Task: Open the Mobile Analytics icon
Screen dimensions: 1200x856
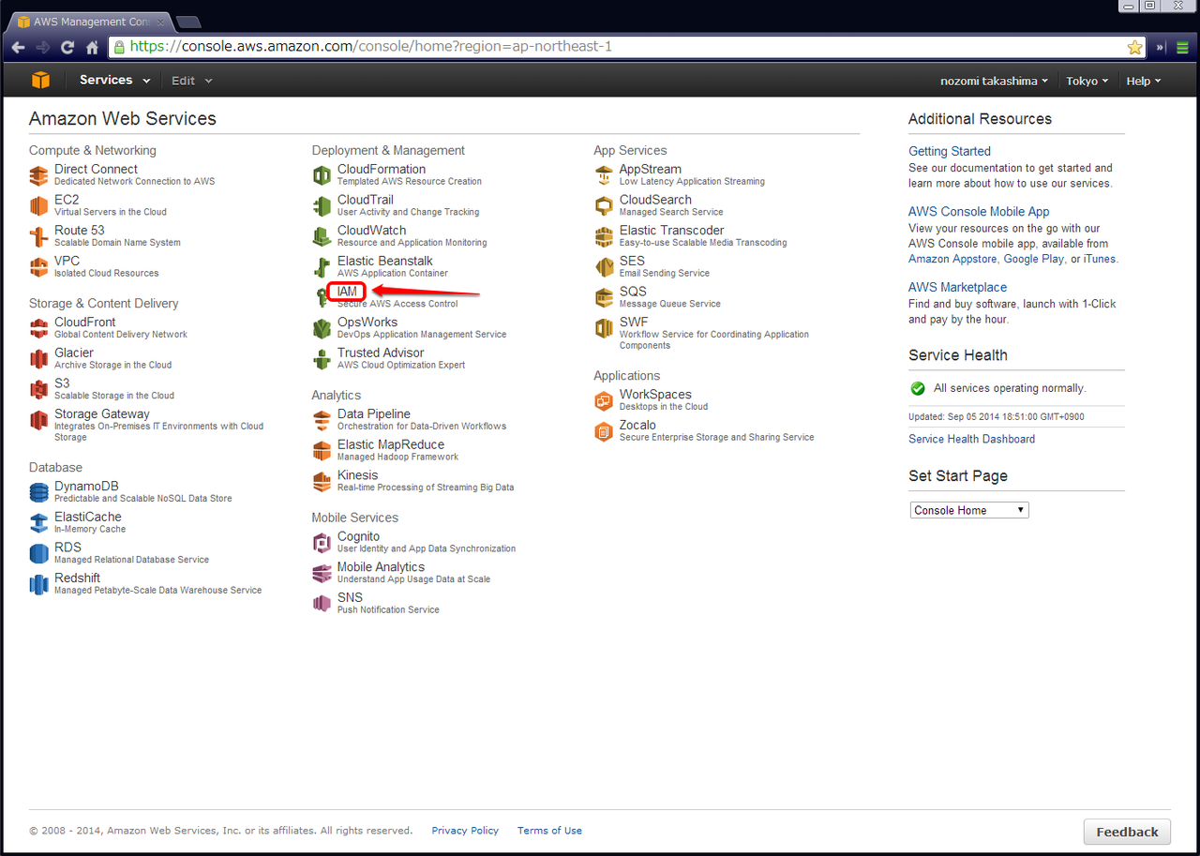Action: coord(322,573)
